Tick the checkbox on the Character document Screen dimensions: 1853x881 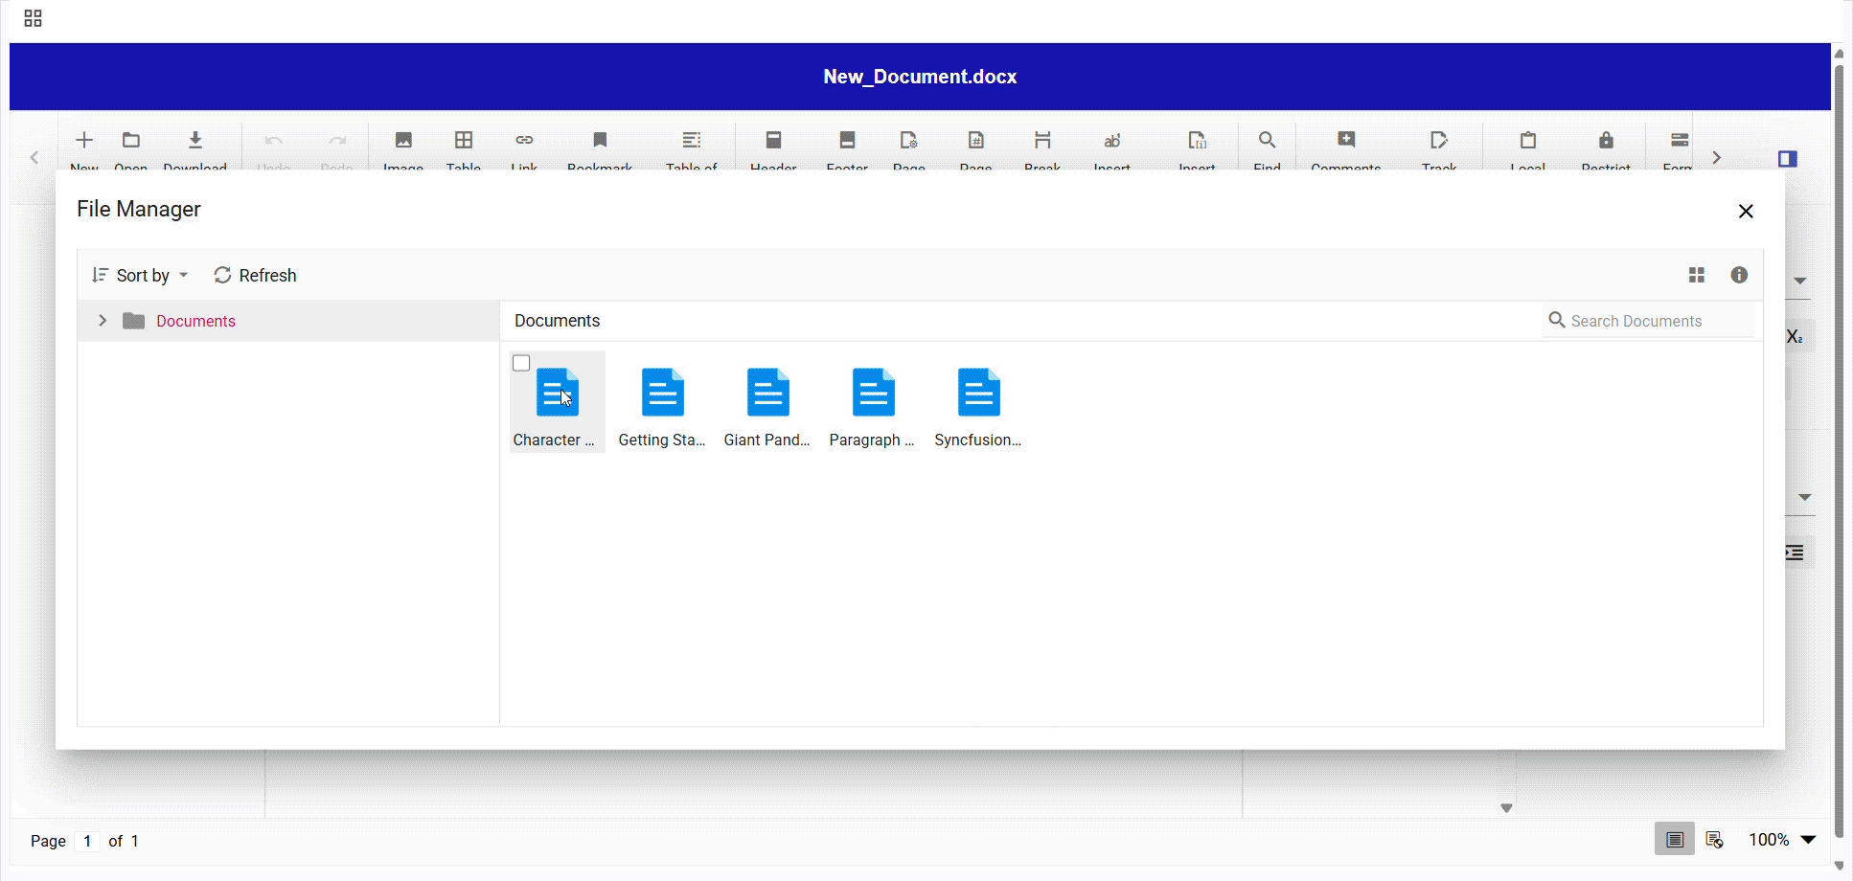pyautogui.click(x=520, y=363)
